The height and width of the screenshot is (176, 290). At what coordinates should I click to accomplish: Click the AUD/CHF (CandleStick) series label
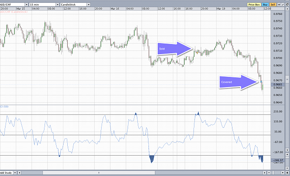tap(13, 12)
